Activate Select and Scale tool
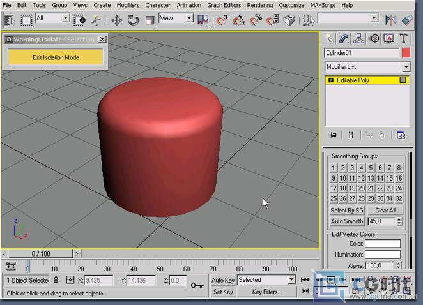This screenshot has height=305, width=423. [150, 20]
